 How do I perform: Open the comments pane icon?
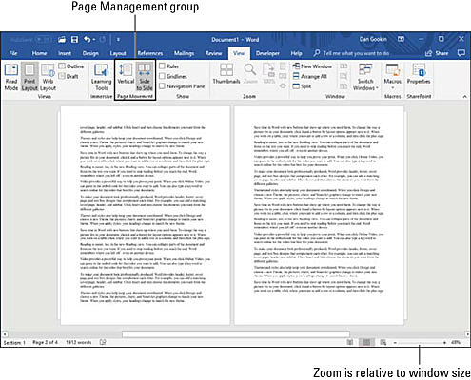tap(461, 53)
